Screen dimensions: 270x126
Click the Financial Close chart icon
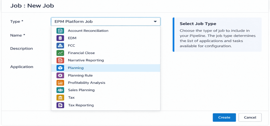(60, 53)
